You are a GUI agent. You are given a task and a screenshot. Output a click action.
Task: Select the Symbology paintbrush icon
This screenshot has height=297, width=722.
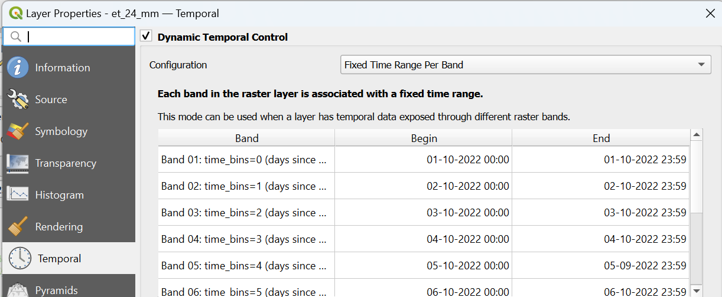[18, 131]
